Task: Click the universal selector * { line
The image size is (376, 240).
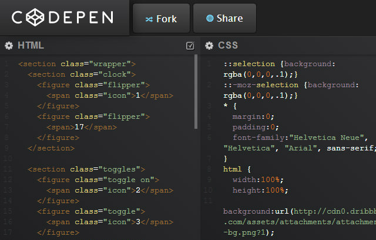Action: [230, 106]
